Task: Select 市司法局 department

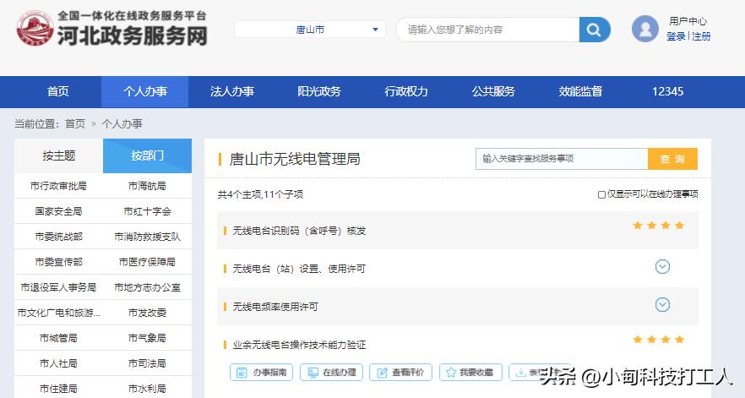Action: (147, 363)
